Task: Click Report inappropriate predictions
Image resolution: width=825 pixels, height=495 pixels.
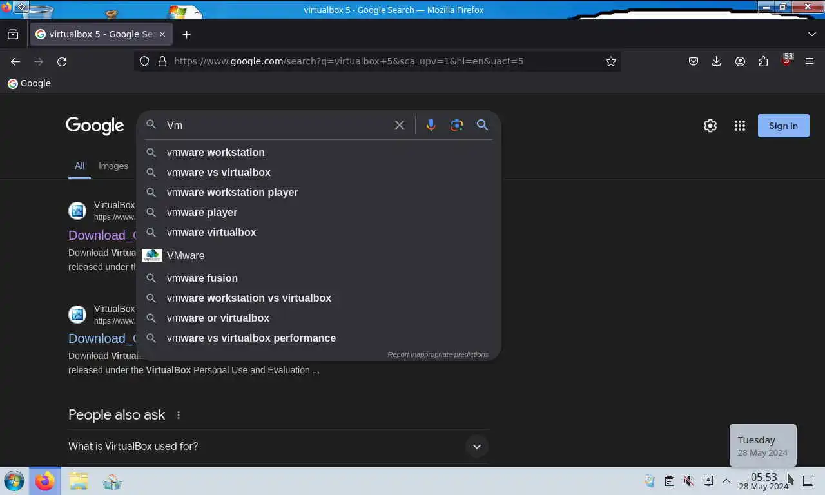Action: (438, 354)
